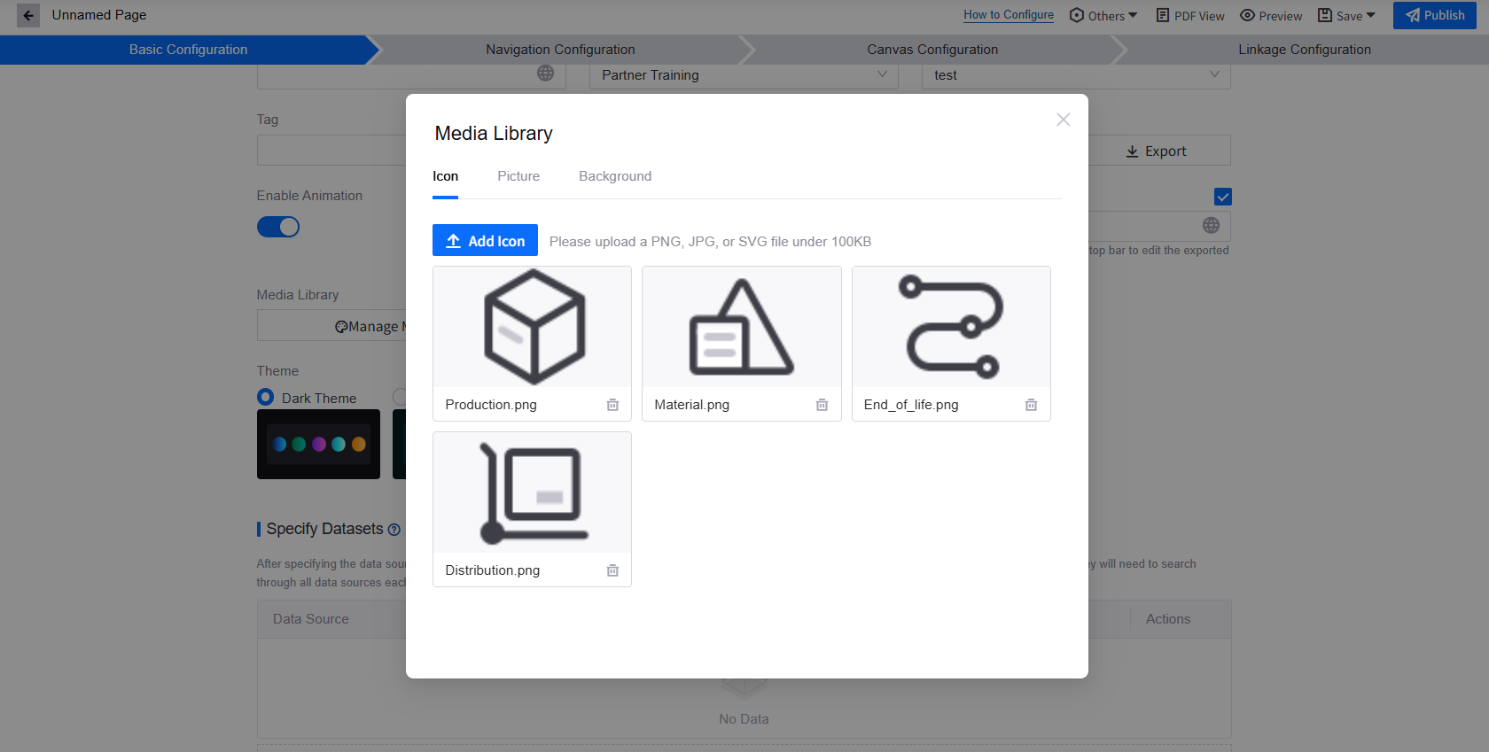Image resolution: width=1489 pixels, height=752 pixels.
Task: Click the Actions column header
Action: tap(1168, 619)
